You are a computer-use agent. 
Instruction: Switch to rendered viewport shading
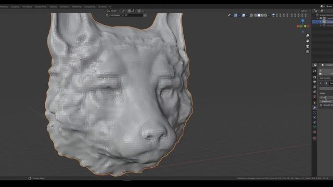[266, 15]
